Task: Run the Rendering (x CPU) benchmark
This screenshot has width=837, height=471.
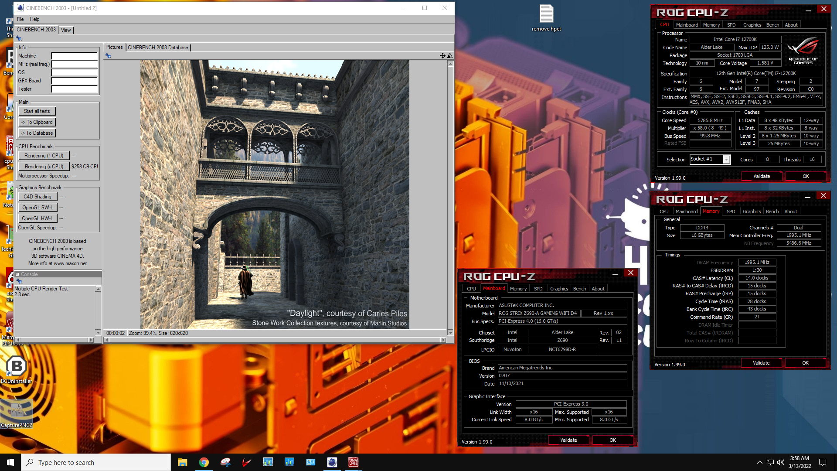Action: click(x=44, y=167)
